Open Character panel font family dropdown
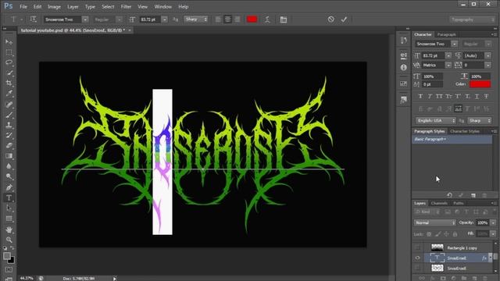This screenshot has width=500, height=281. 454,44
